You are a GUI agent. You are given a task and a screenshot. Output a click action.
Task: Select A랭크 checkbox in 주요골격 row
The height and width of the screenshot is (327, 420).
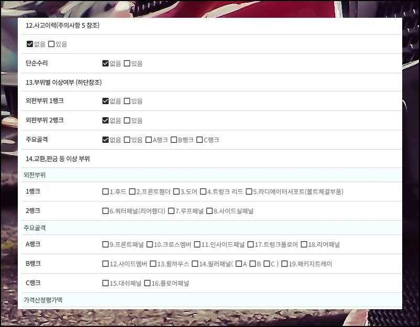[x=149, y=140]
